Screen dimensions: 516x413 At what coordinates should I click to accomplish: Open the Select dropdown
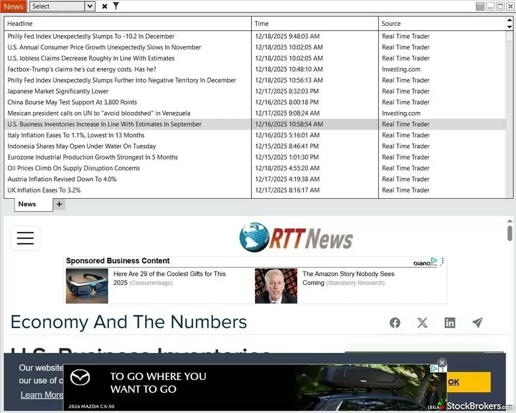pos(62,6)
